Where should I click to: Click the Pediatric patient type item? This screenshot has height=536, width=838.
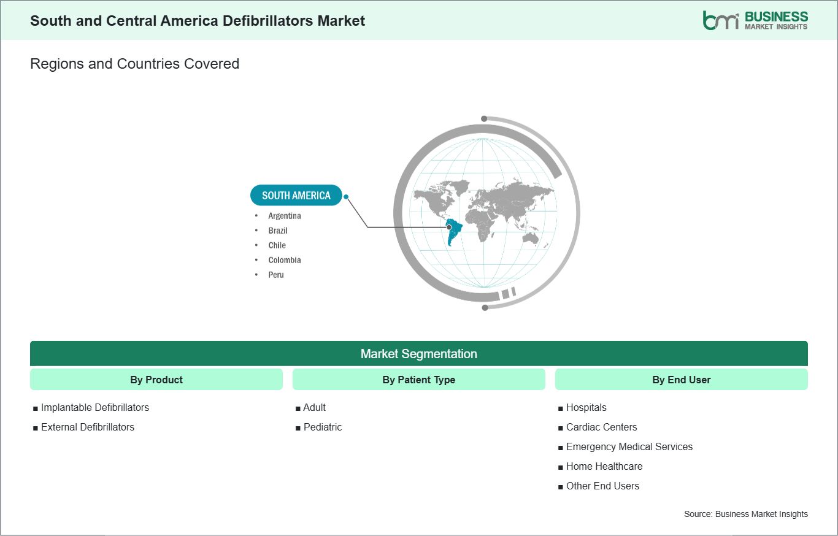pyautogui.click(x=323, y=427)
